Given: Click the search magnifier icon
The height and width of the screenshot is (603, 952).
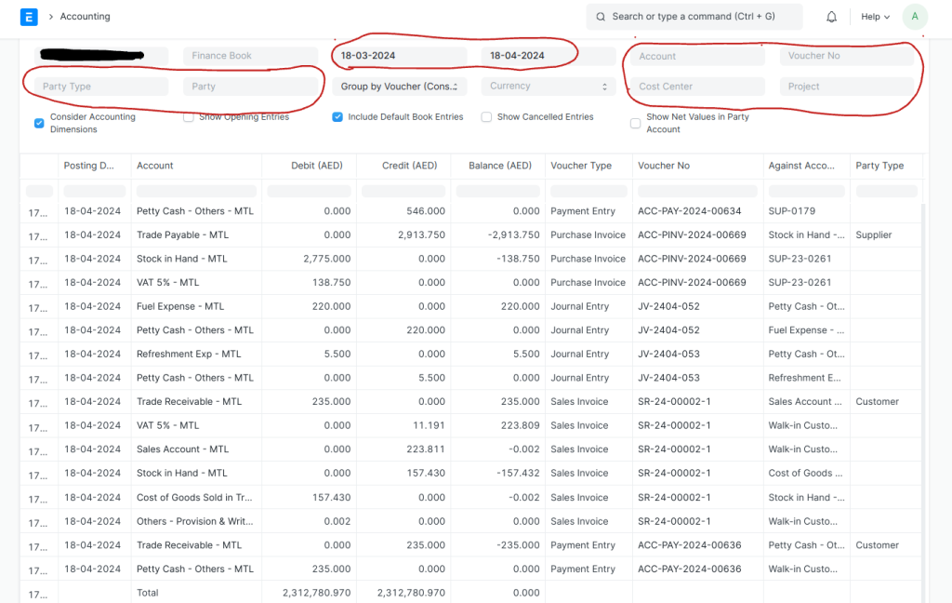Looking at the screenshot, I should point(601,17).
